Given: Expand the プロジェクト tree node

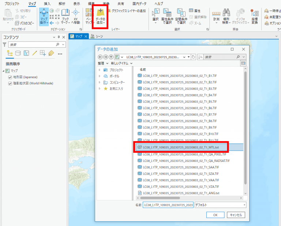Looking at the screenshot, I should click(100, 70).
